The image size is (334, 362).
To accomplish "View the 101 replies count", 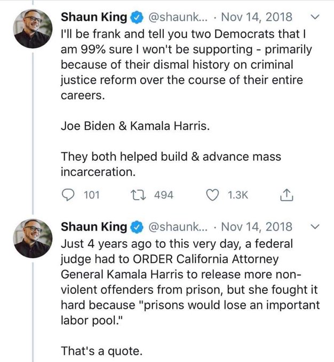I will point(92,195).
